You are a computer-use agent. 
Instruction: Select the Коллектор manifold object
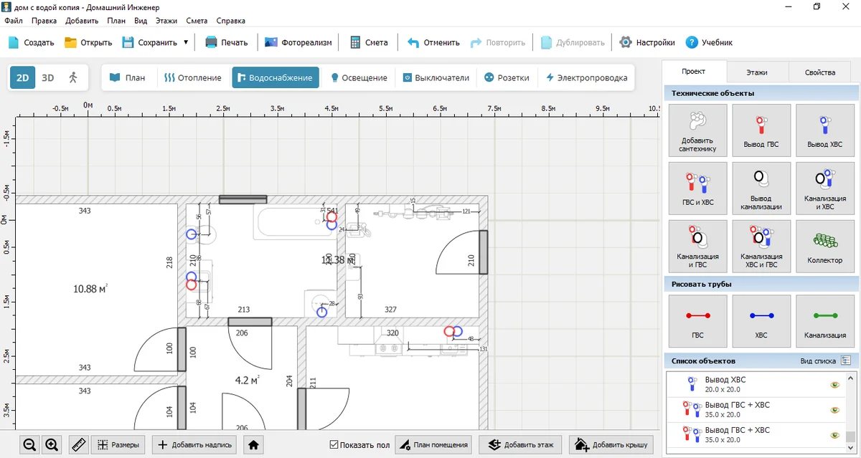pos(825,247)
